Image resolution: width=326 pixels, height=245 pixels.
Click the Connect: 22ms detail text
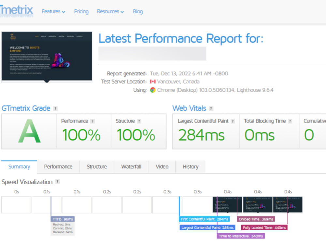[x=62, y=228]
